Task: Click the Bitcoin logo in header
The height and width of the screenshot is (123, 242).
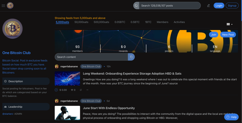Action: click(x=10, y=5)
